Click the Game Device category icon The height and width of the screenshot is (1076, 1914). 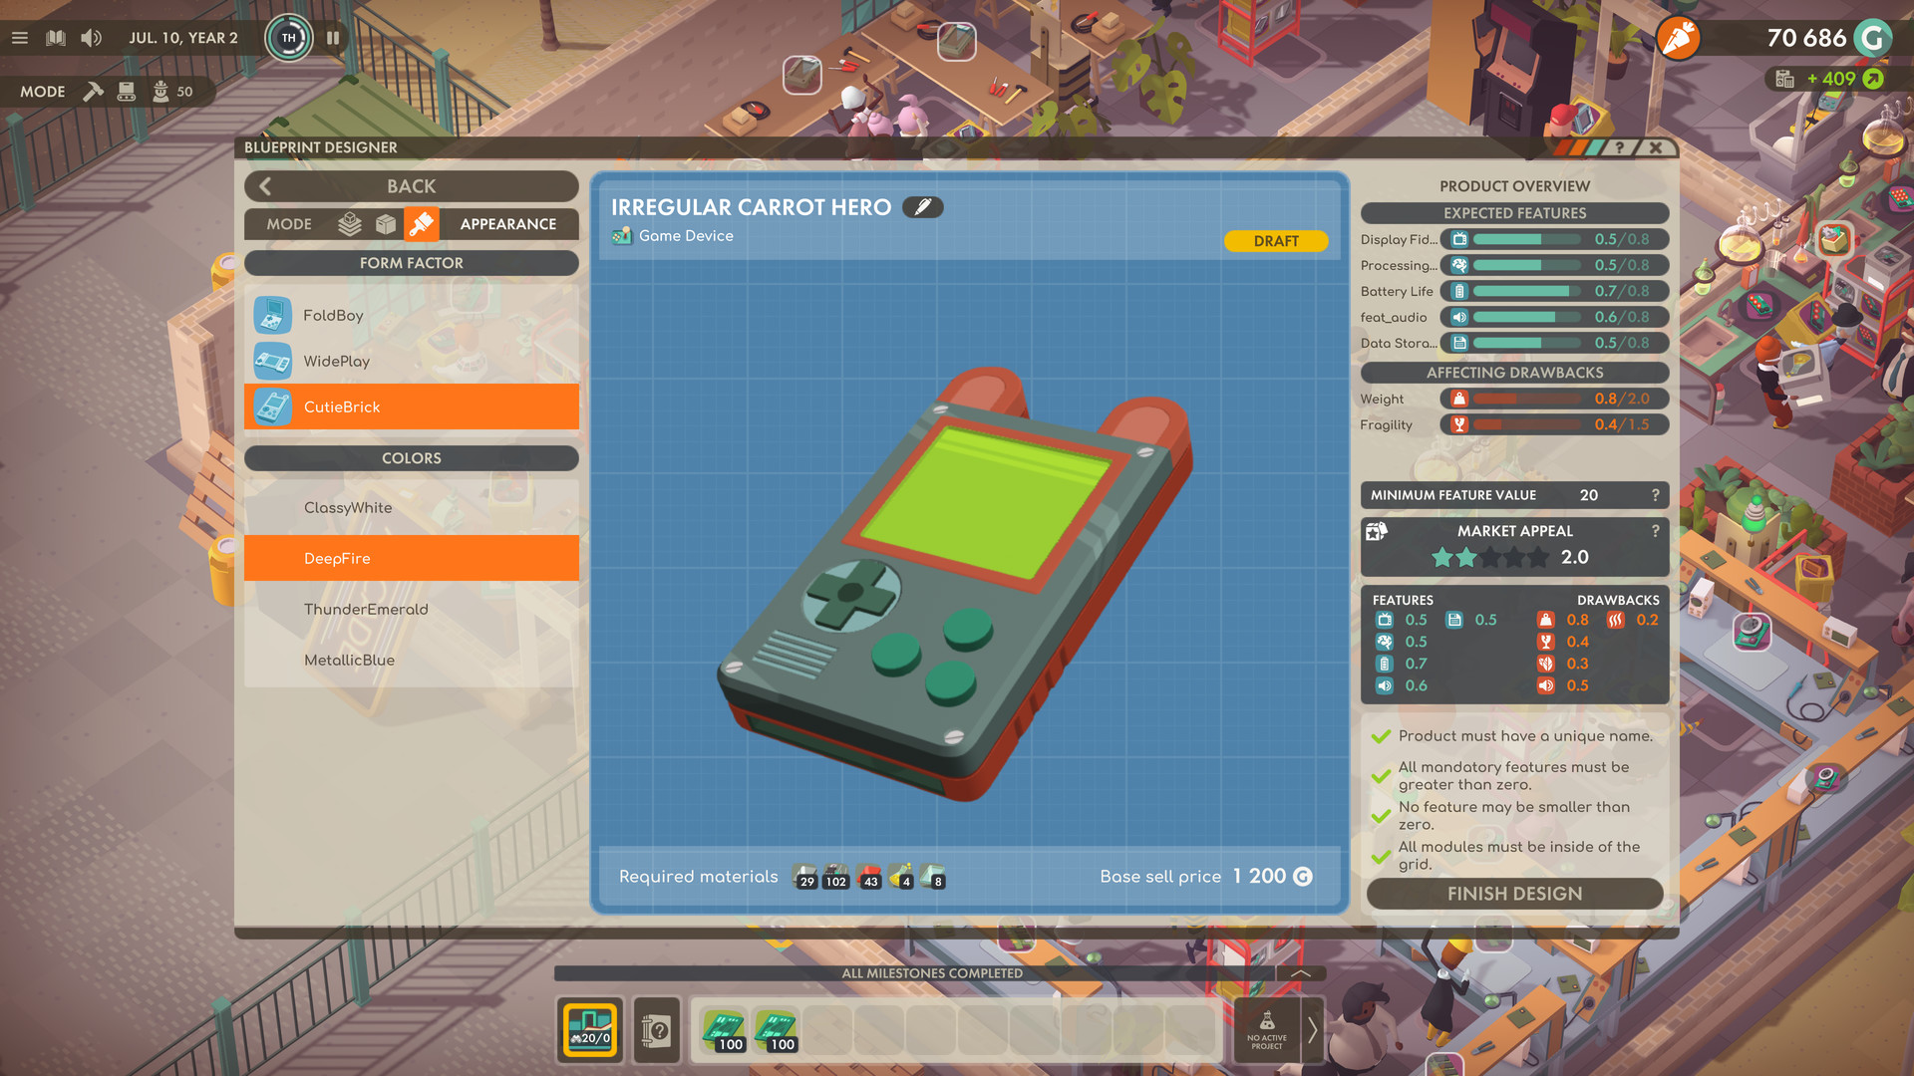tap(622, 234)
